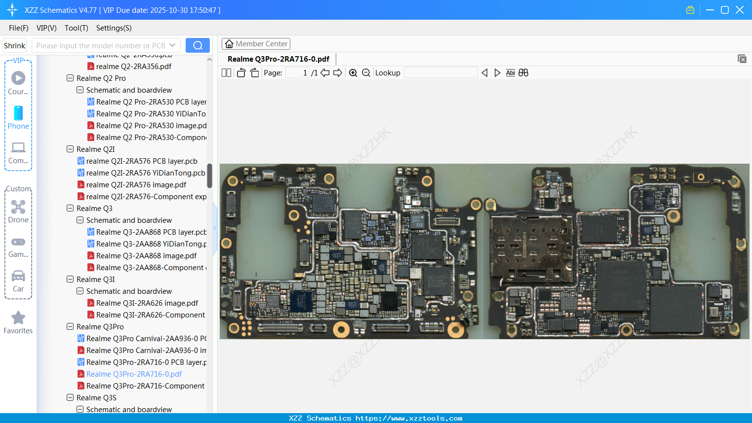The image size is (752, 423).
Task: Open Realme Q3Pro-2RA716-0.pdf in tree
Action: (129, 374)
